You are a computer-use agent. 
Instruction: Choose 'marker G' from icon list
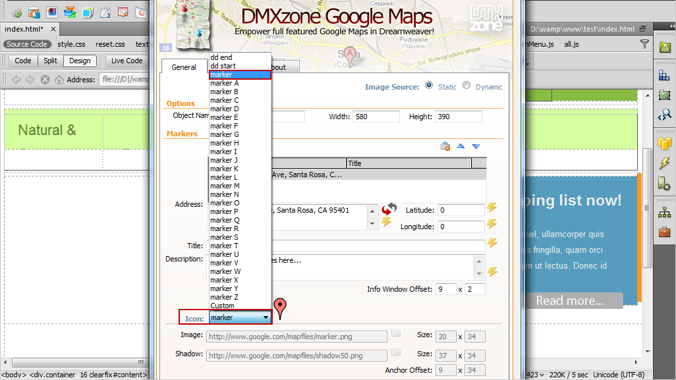240,134
